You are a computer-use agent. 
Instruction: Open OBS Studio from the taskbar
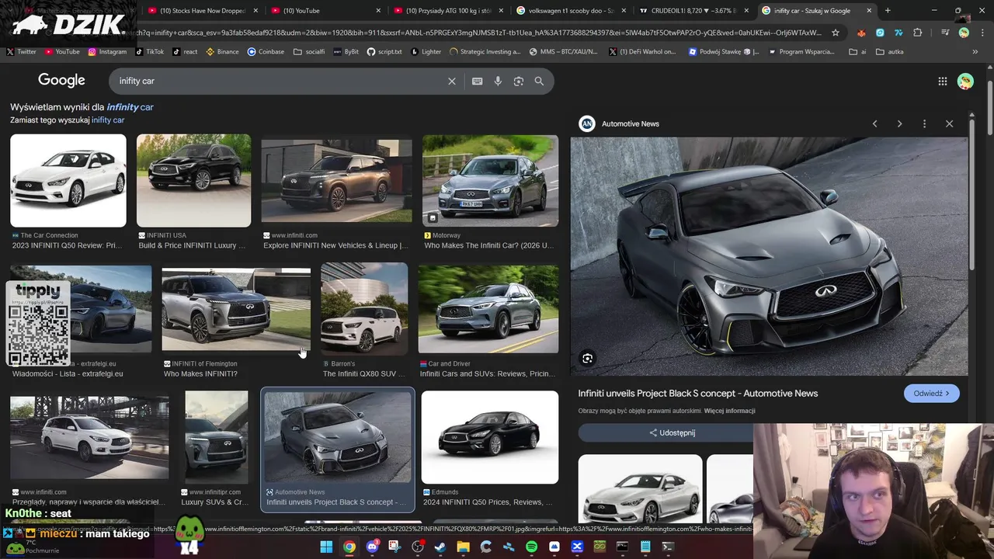click(418, 547)
